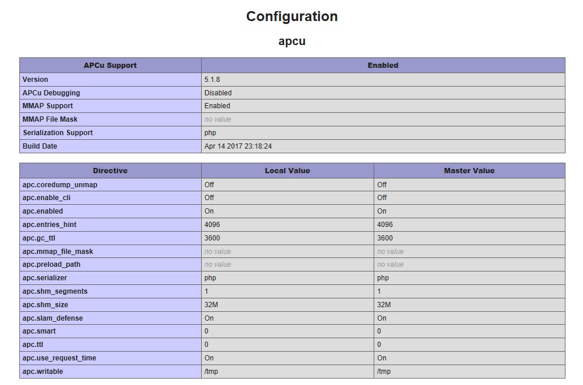
Task: Click the Version value 5.1.8
Action: (212, 80)
